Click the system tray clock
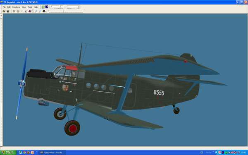The image size is (248, 155). 243,153
